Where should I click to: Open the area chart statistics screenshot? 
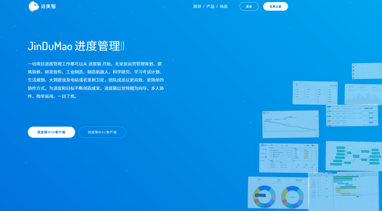tap(363, 94)
